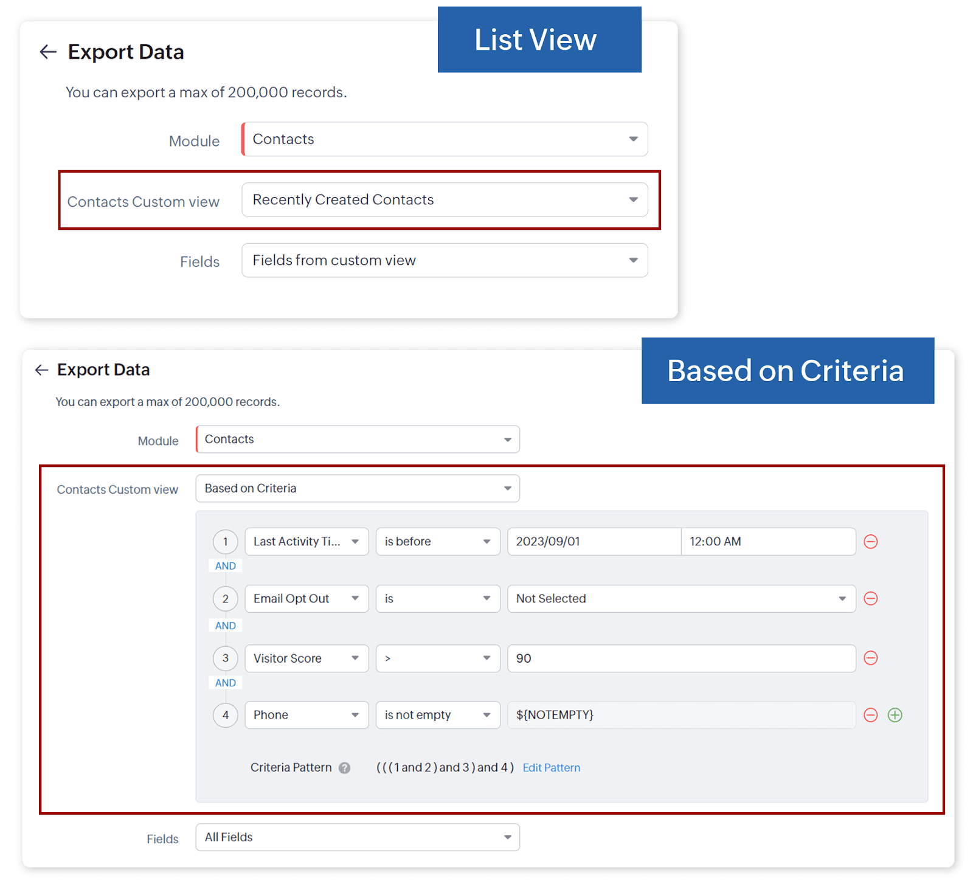Viewport: 973px width, 890px height.
Task: Remove criteria row 2 Email Opt Out
Action: [871, 599]
